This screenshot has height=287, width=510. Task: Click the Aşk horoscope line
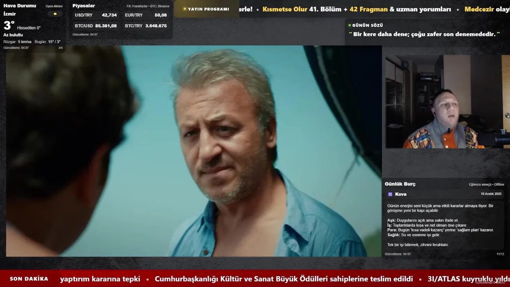pos(423,220)
